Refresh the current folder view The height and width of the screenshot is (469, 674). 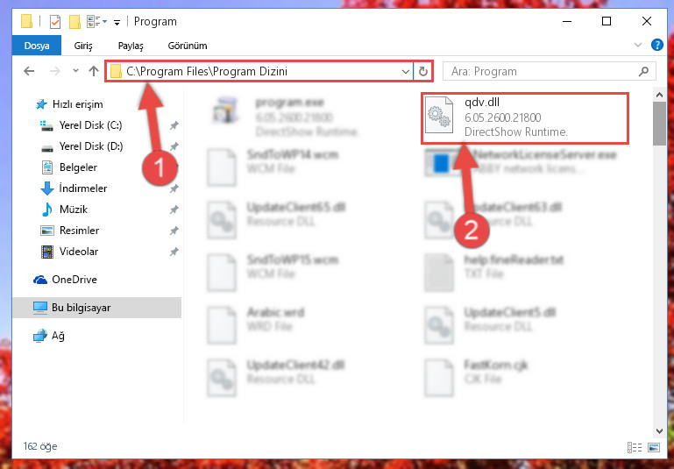coord(423,71)
